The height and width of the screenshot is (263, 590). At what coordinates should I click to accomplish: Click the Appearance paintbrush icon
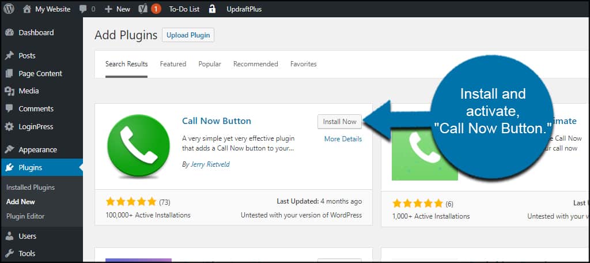[x=9, y=149]
